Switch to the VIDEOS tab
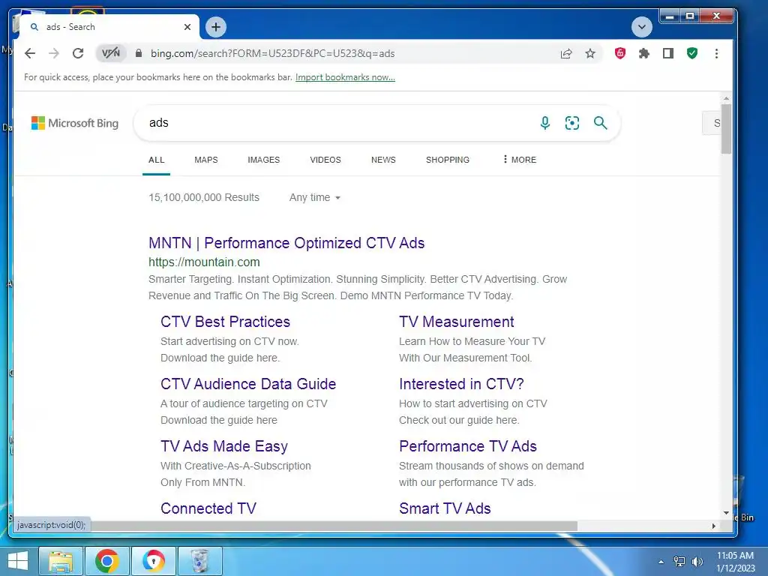Screen dimensions: 768x576 click(325, 160)
